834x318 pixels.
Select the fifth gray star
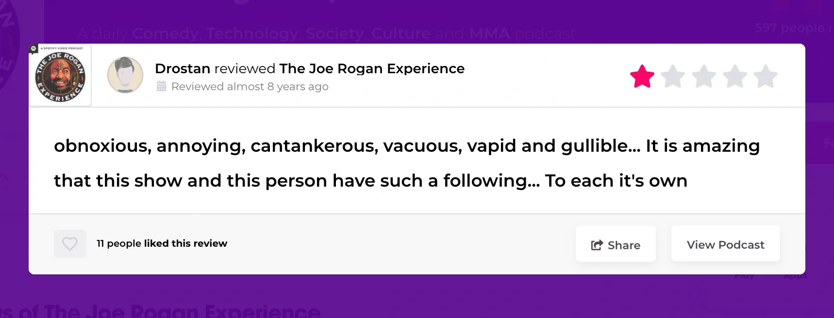tap(766, 77)
